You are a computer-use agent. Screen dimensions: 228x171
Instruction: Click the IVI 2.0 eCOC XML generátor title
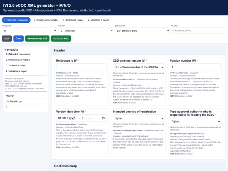click(x=37, y=5)
